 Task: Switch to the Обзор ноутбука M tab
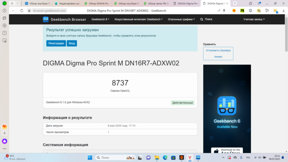pos(127,3)
